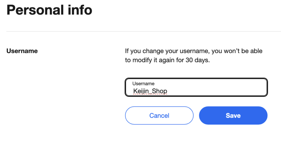Focus the Username input field

tap(196, 88)
